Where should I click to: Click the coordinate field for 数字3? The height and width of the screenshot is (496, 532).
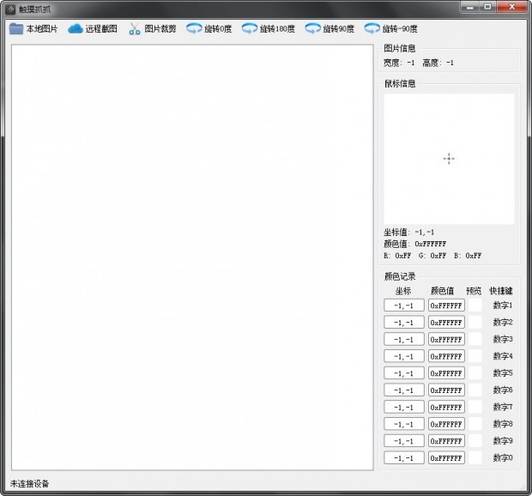coord(404,339)
